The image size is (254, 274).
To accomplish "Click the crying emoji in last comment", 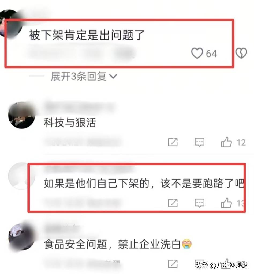I will 187,244.
